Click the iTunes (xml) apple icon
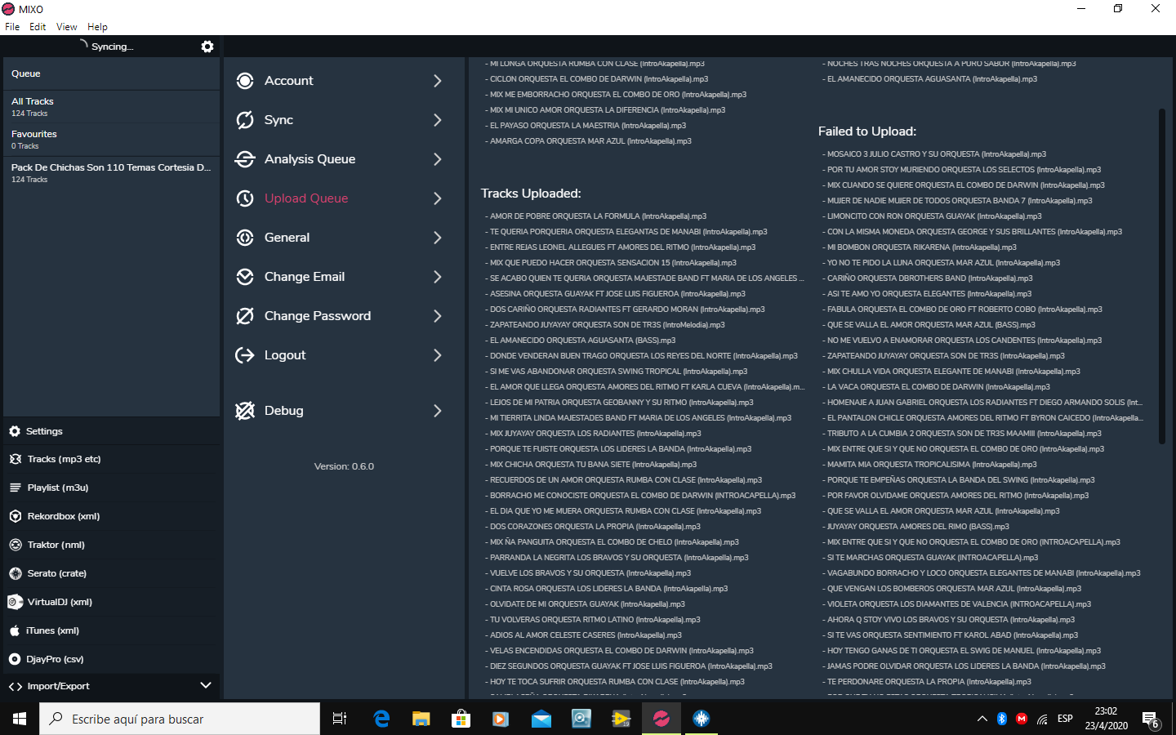Screen dimensions: 1176x735 15,630
